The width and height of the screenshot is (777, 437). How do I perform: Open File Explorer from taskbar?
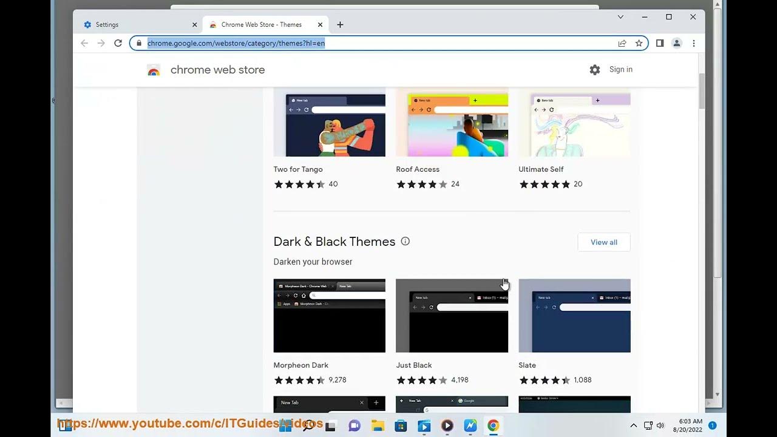[x=378, y=425]
